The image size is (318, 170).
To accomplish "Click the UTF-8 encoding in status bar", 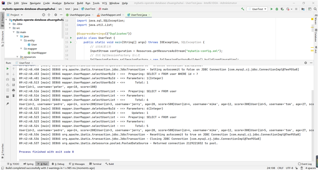I will pyautogui.click(x=290, y=168).
